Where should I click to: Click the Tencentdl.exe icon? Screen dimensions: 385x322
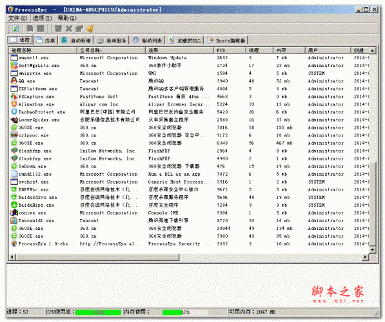[14, 220]
